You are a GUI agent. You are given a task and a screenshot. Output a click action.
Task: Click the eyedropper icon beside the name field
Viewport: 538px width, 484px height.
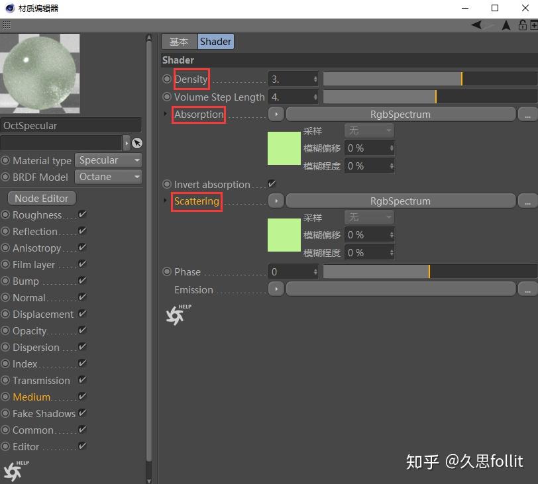coord(137,143)
